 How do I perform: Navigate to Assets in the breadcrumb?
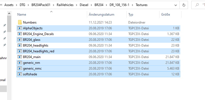[x=9, y=5]
